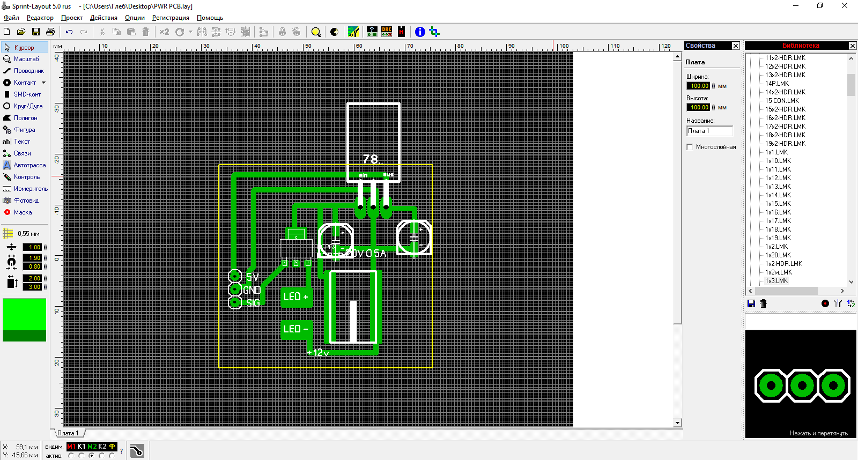The height and width of the screenshot is (460, 858).
Task: Toggle visibility of layer M1
Action: [71, 447]
